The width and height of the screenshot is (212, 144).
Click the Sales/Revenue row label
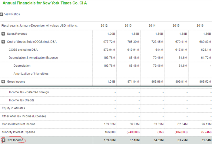17,34
